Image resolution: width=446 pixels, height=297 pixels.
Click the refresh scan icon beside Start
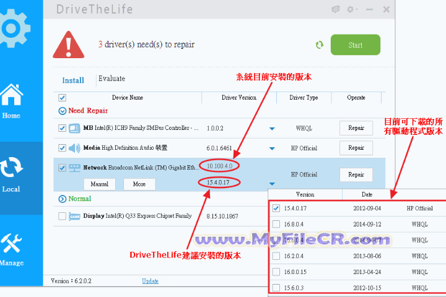[320, 45]
